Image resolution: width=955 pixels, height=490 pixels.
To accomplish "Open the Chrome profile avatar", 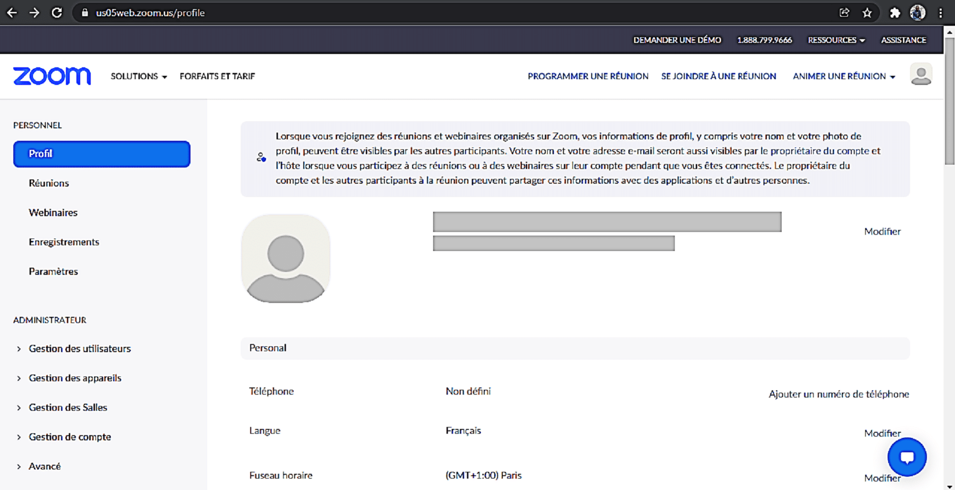I will tap(918, 13).
